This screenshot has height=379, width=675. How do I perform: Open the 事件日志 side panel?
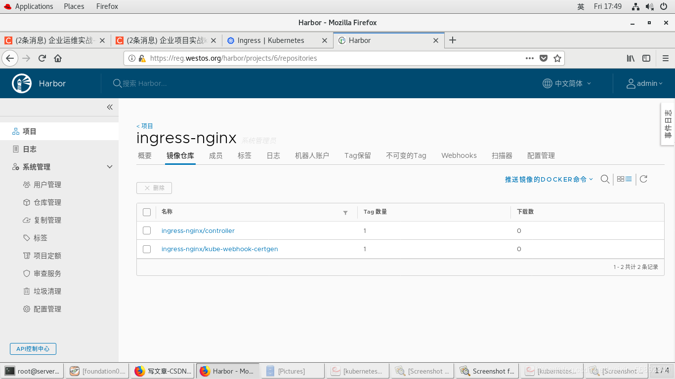668,124
